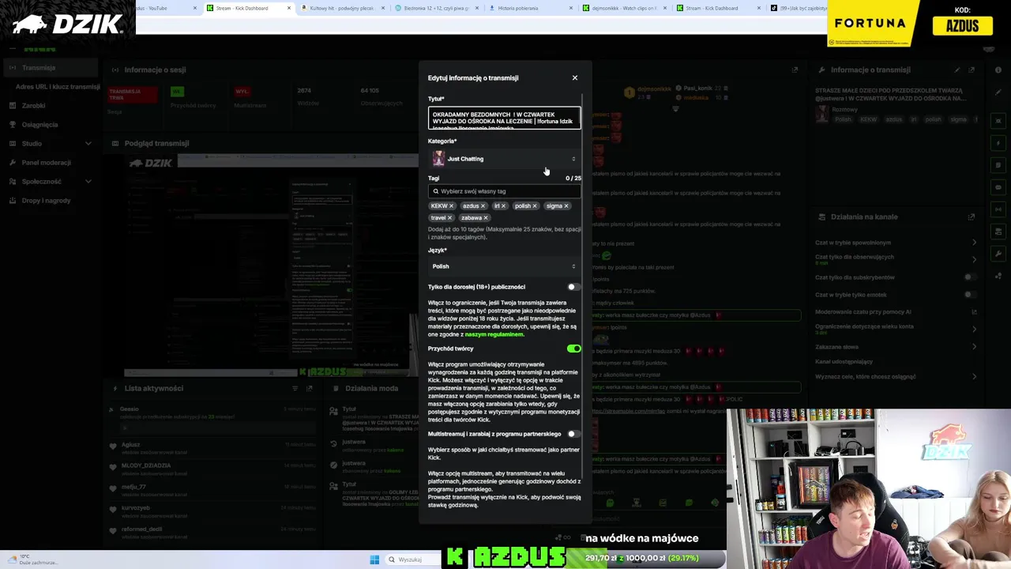This screenshot has height=569, width=1011.
Task: Remove the zabawa tag
Action: pos(485,218)
